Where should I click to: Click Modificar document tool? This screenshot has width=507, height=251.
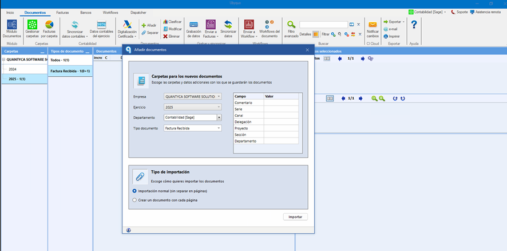tap(172, 29)
